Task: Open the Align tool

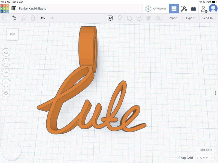Action: pyautogui.click(x=149, y=18)
